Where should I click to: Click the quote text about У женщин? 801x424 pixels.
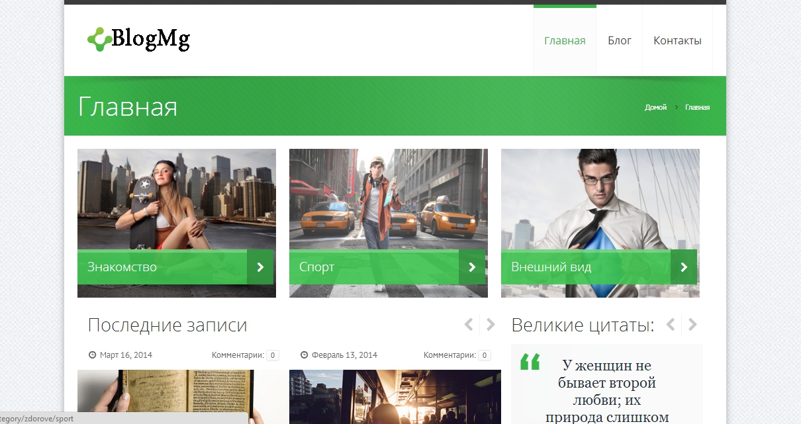(606, 392)
